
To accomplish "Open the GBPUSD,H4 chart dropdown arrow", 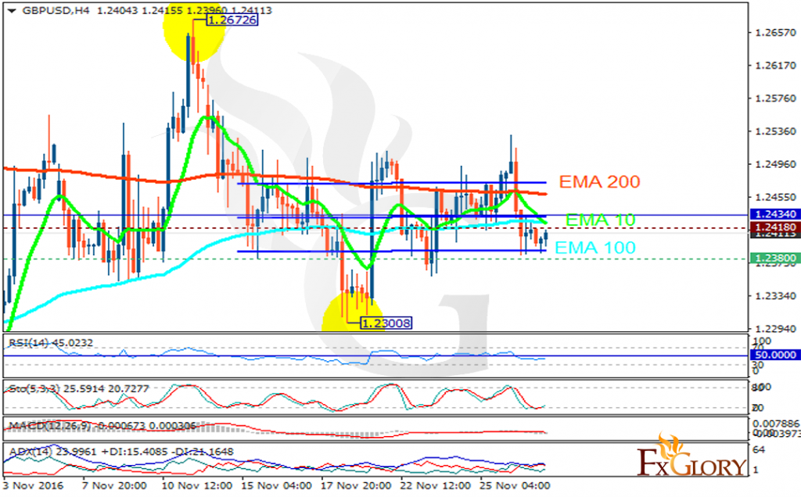I will pos(12,11).
